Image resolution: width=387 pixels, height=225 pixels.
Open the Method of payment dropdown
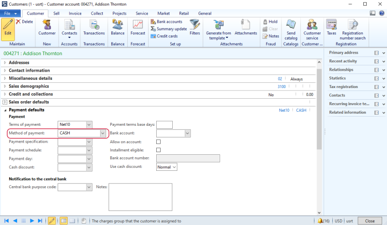point(103,133)
